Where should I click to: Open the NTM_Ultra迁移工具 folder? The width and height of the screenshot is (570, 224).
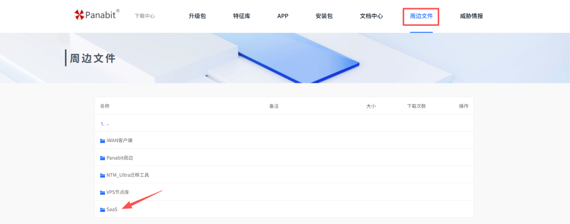[x=128, y=175]
